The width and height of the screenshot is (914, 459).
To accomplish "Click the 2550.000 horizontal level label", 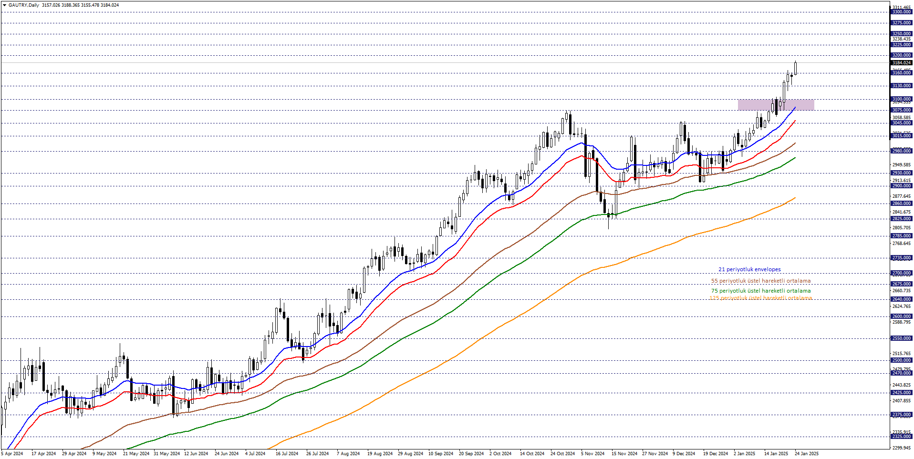I will pos(902,338).
